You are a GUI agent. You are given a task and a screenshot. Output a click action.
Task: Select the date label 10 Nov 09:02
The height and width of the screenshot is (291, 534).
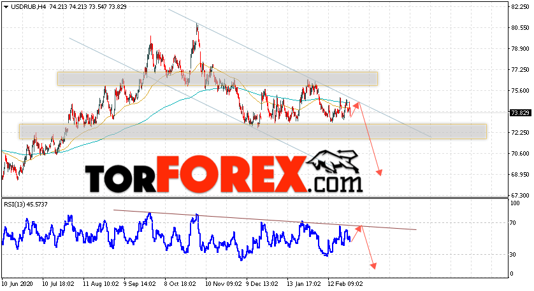click(222, 284)
